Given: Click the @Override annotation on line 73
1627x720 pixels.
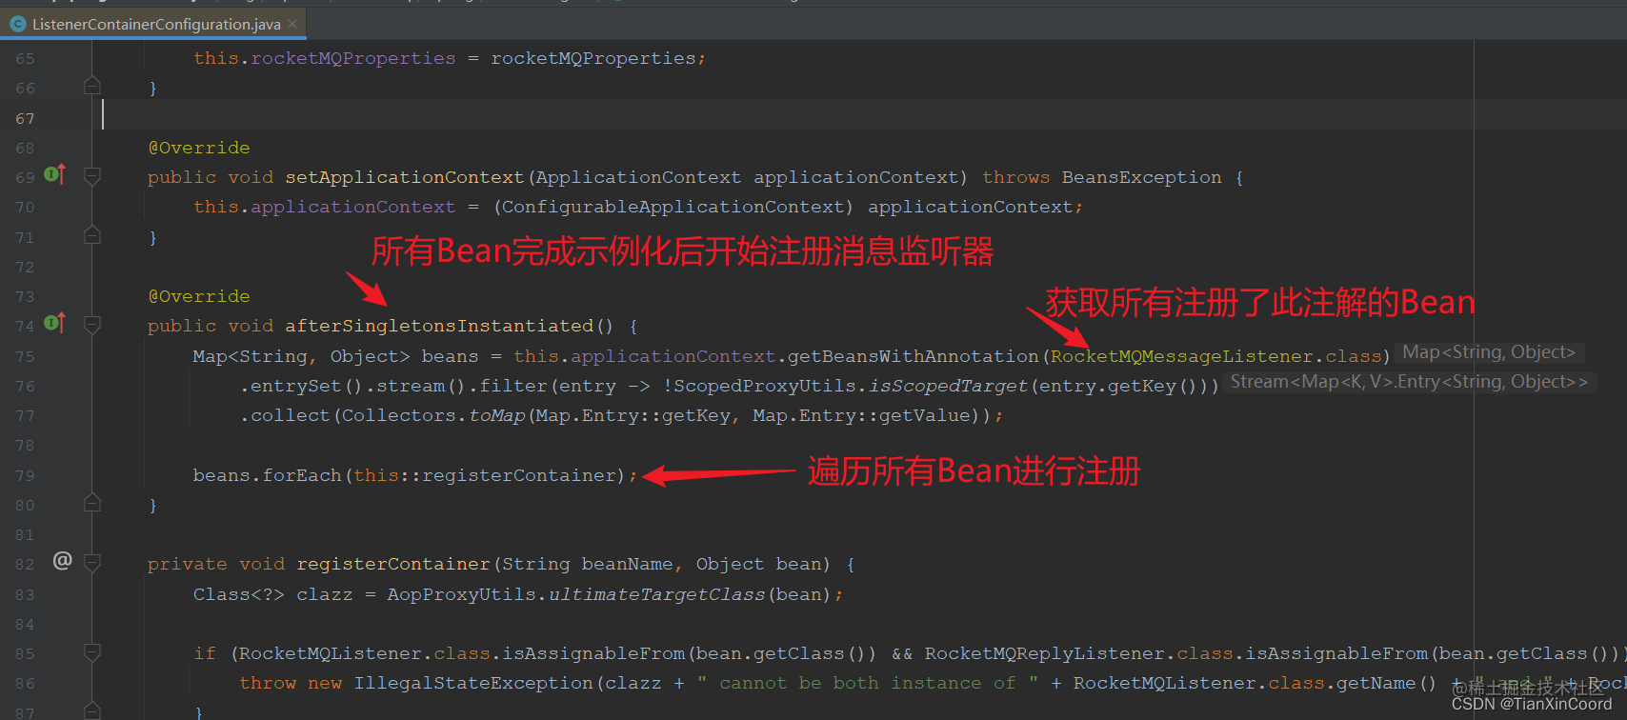Looking at the screenshot, I should pyautogui.click(x=199, y=296).
